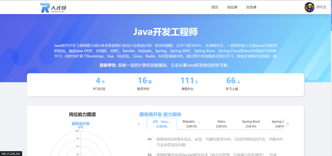Click the 目标学生 description line
Viewport: 332px width, 156px height.
165,65
